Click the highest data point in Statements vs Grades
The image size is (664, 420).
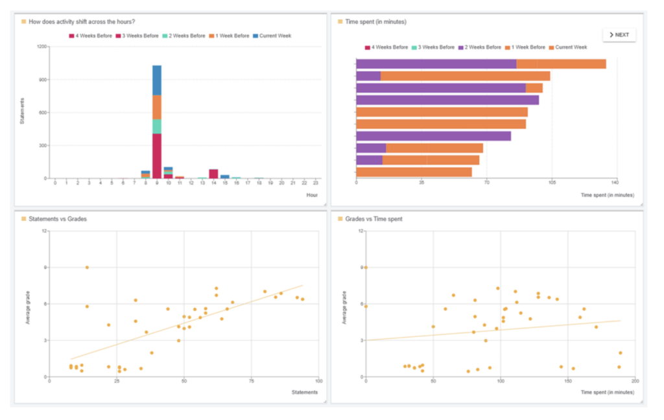[x=87, y=267]
